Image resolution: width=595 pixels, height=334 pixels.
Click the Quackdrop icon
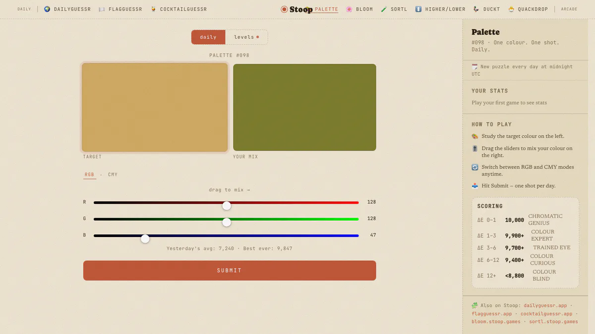(x=511, y=9)
